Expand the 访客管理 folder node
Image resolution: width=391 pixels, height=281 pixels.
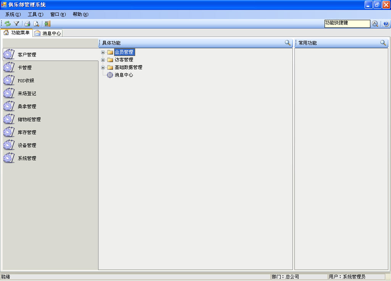pos(103,60)
